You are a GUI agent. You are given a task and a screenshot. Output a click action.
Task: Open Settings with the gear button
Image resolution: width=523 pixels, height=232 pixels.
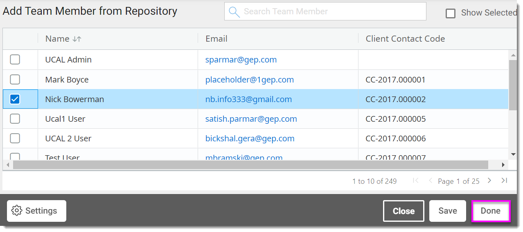[x=36, y=211]
